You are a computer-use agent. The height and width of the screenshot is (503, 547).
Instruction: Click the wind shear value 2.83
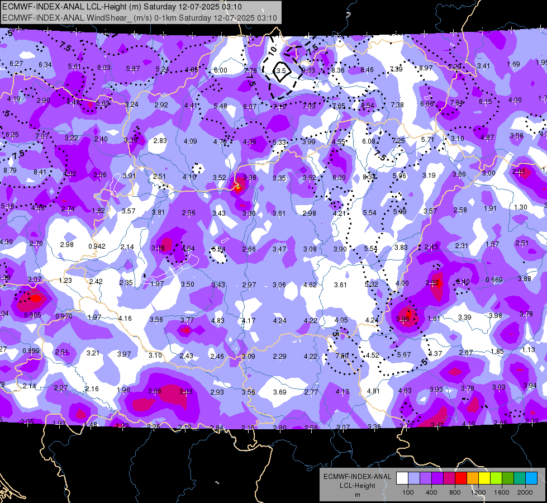click(160, 141)
